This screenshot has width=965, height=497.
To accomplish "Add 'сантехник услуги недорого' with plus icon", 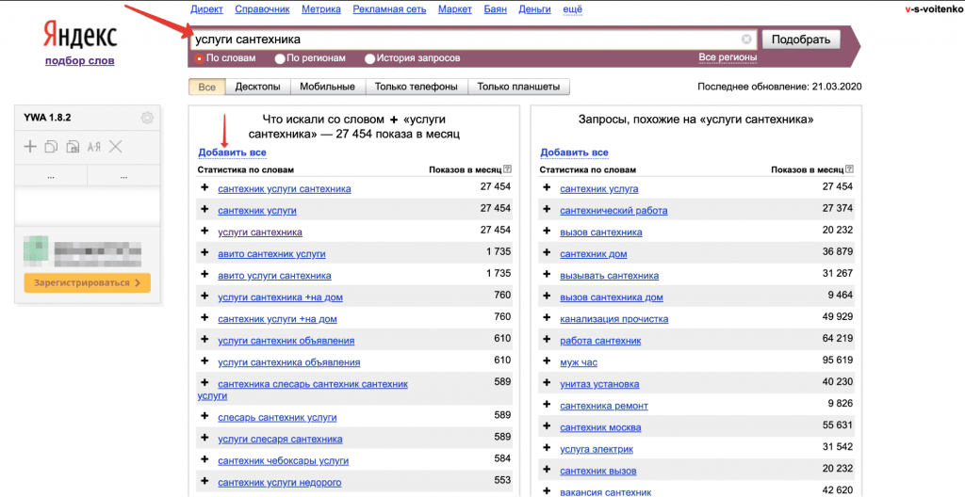I will [x=204, y=481].
